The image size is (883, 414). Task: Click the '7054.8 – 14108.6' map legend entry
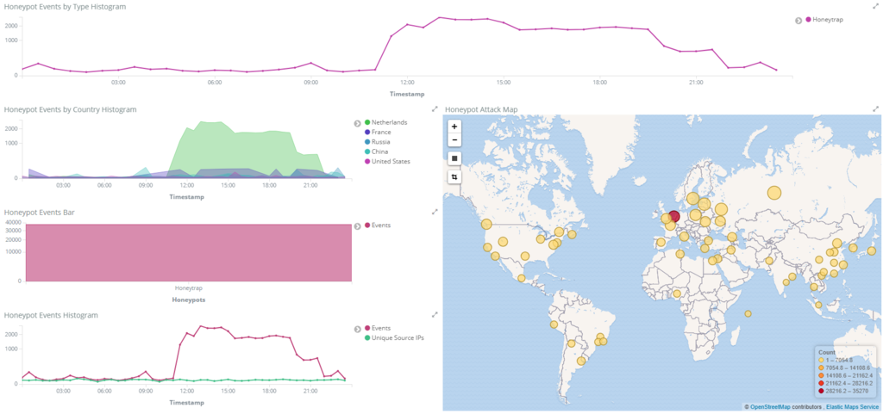[843, 368]
